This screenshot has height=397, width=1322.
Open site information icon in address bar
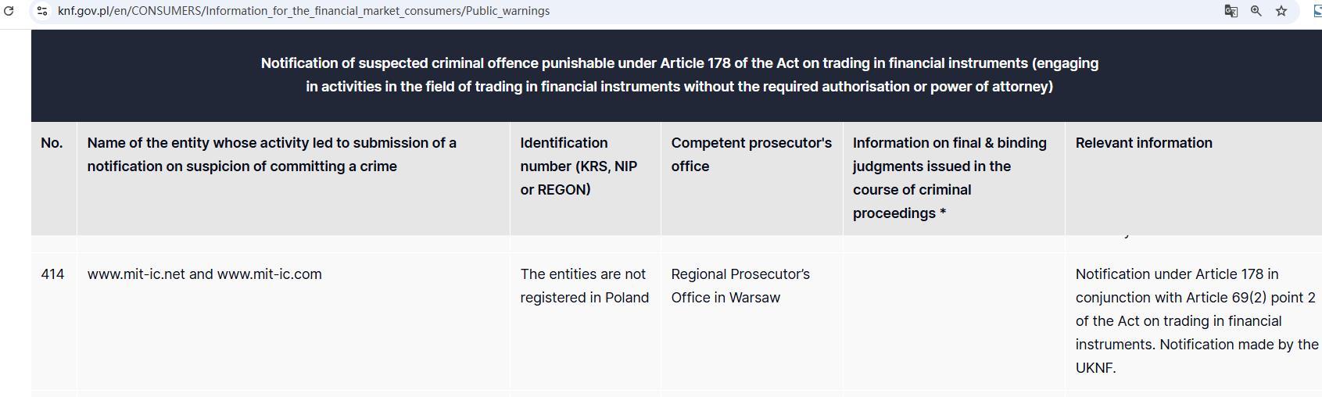42,11
